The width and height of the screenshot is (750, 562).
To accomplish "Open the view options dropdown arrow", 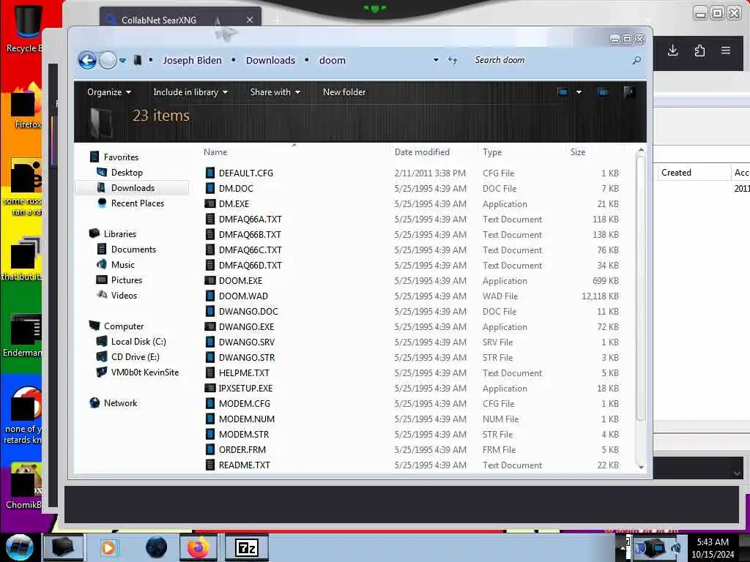I will pos(579,91).
